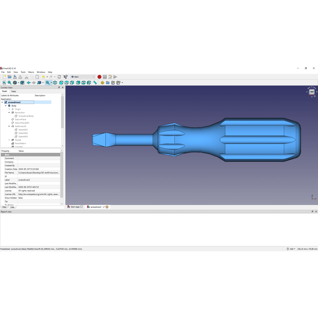
Task: Collapse the Body tree node
Action: click(6, 106)
